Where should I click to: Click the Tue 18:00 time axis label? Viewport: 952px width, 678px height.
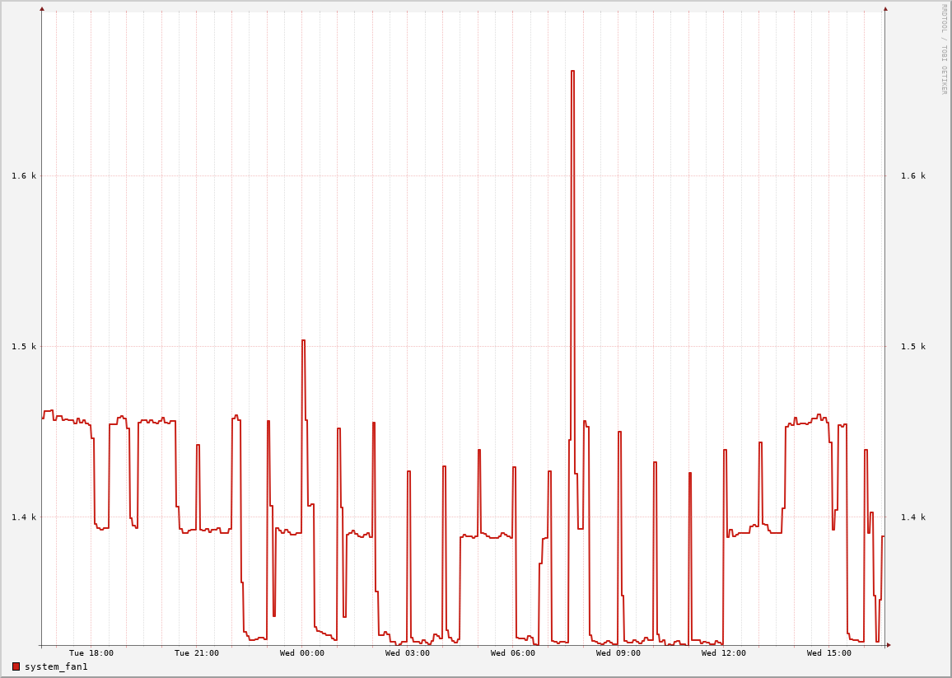[x=91, y=653]
